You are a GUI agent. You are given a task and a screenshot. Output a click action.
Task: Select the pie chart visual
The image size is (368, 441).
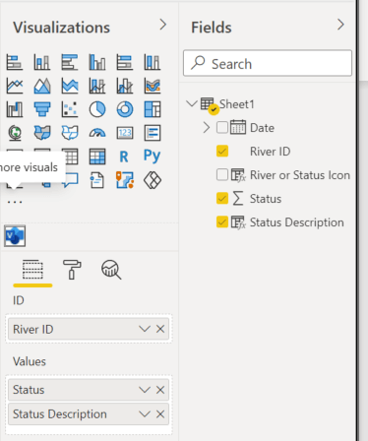pyautogui.click(x=97, y=109)
